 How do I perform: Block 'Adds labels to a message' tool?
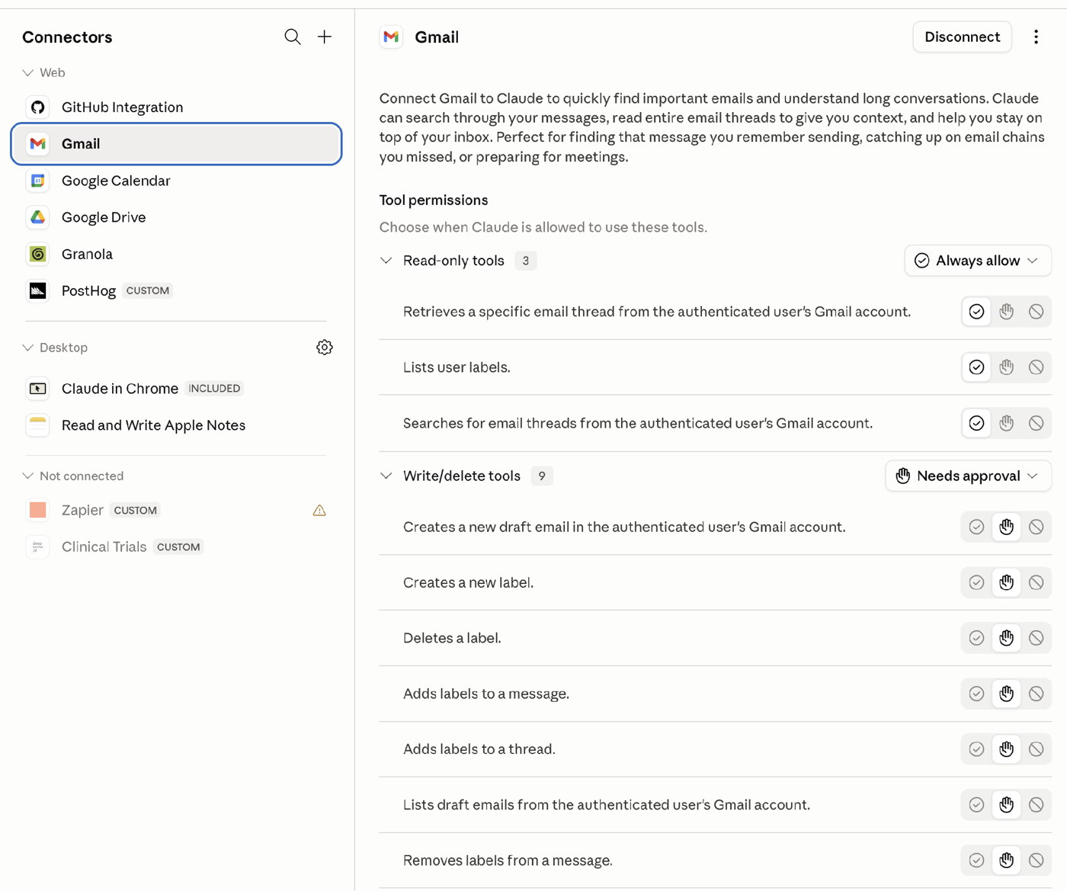[x=1036, y=694]
